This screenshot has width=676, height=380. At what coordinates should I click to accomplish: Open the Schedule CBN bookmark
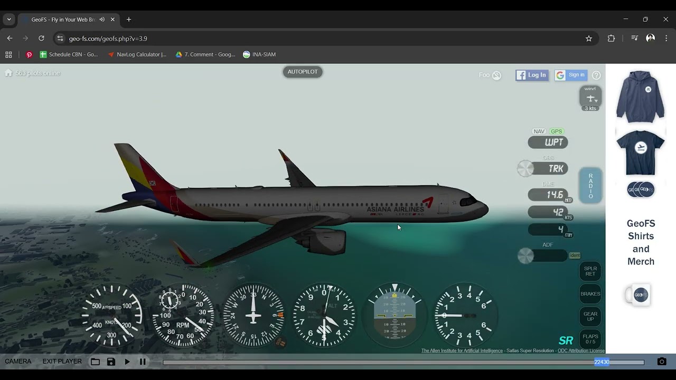click(69, 54)
